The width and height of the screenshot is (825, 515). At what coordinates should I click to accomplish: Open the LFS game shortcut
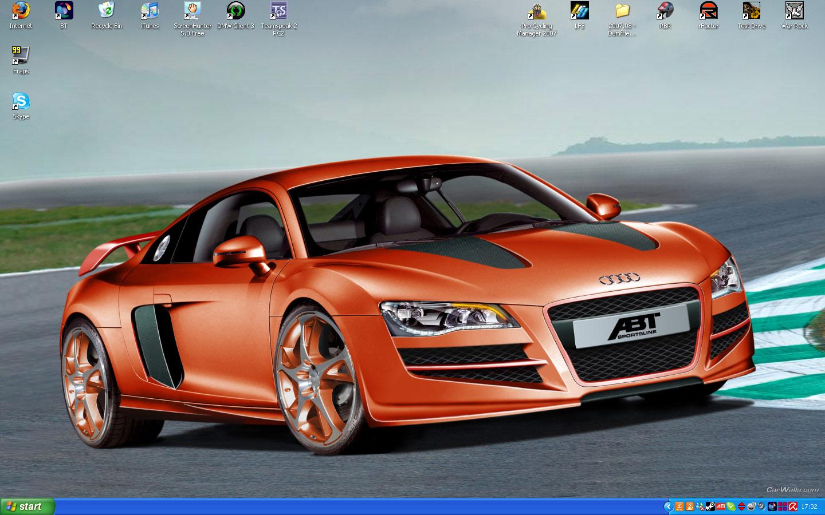pyautogui.click(x=580, y=15)
